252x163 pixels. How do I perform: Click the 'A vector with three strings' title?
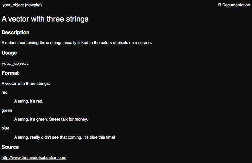45,19
